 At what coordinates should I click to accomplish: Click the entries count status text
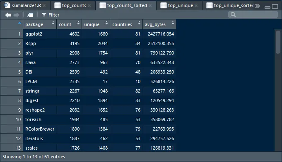coord(34,157)
